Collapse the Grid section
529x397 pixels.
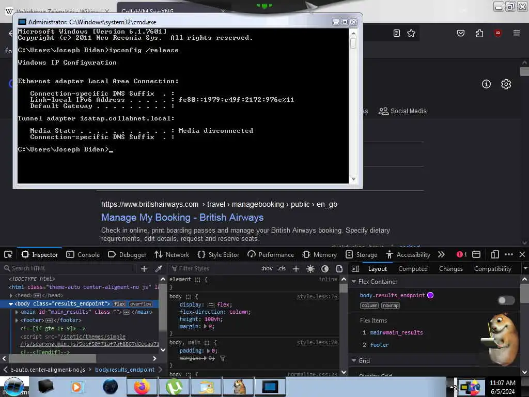pyautogui.click(x=354, y=360)
